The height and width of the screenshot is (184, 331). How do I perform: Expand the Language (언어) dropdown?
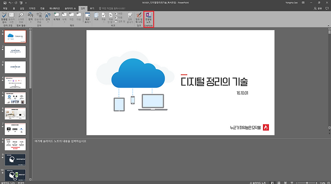[48, 18]
